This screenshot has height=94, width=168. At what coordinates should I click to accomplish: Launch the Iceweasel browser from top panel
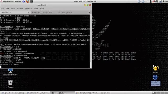pos(28,1)
